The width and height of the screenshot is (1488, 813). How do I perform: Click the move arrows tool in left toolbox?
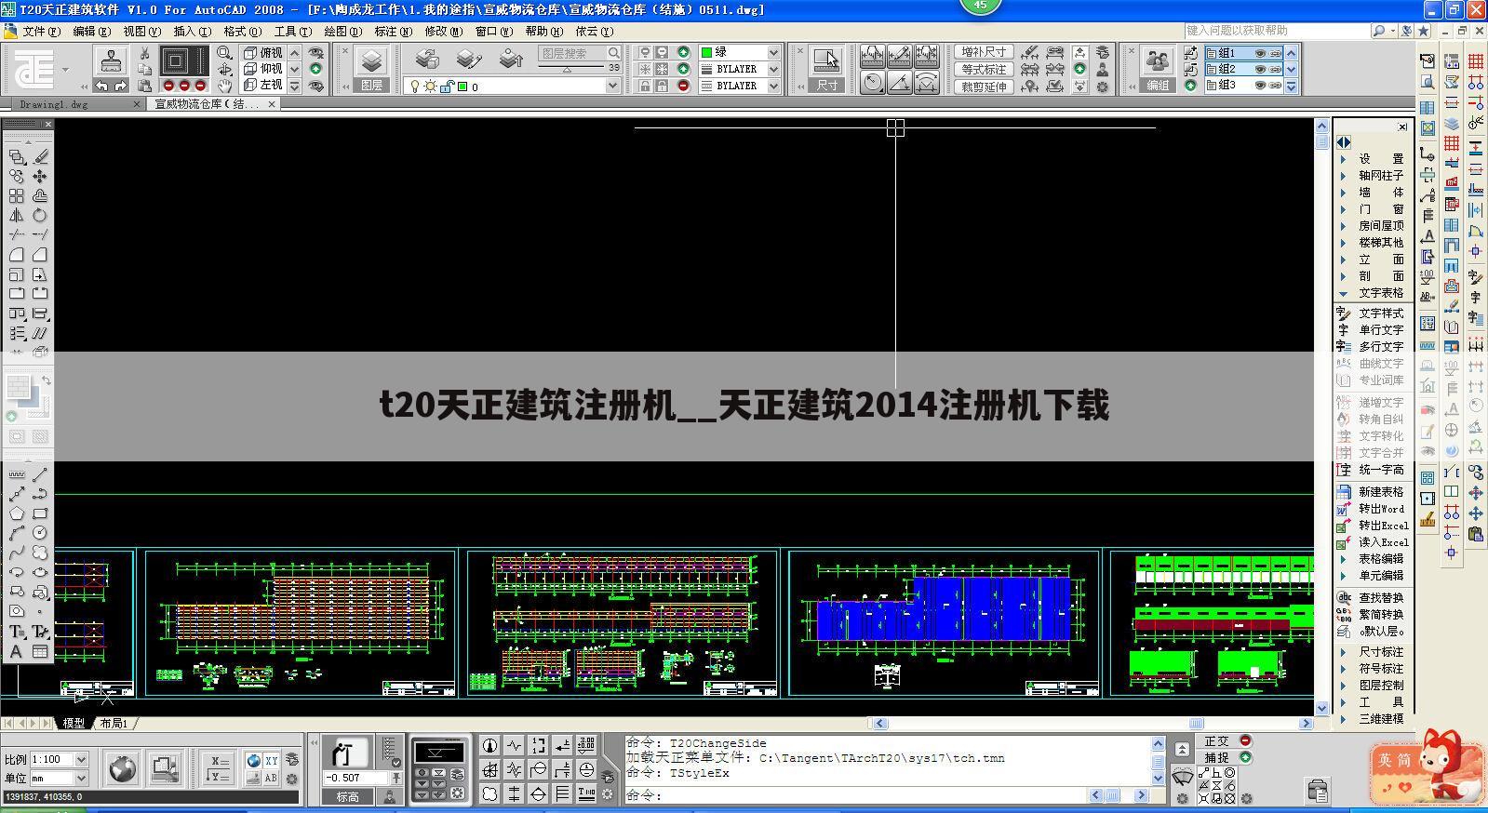[40, 176]
